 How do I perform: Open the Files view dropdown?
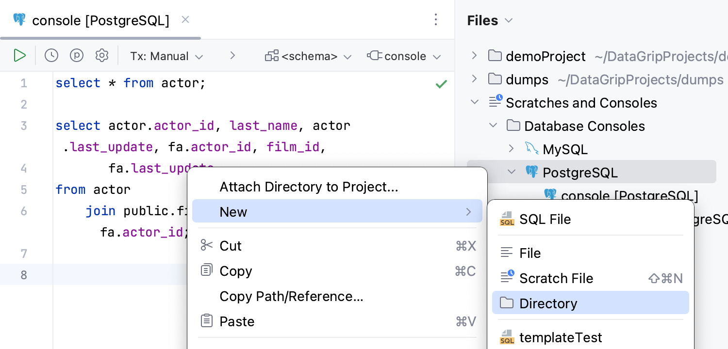click(x=490, y=21)
